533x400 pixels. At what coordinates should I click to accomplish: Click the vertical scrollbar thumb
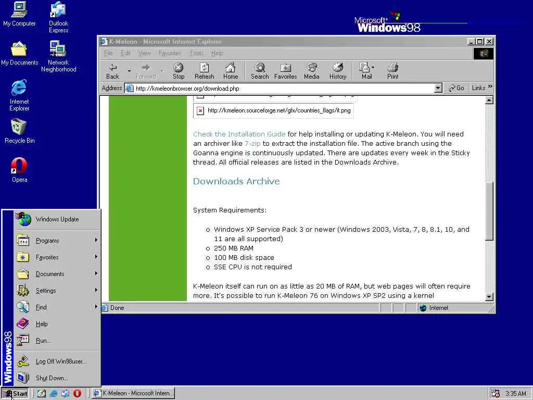[x=489, y=211]
